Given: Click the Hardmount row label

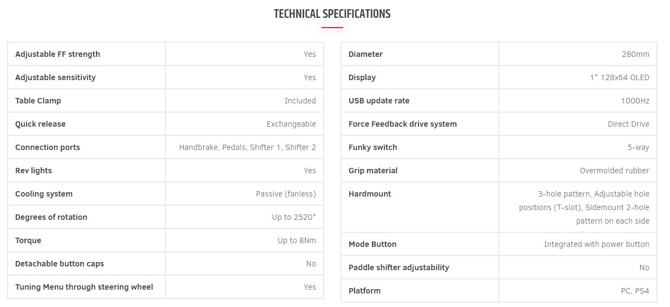Looking at the screenshot, I should 370,194.
